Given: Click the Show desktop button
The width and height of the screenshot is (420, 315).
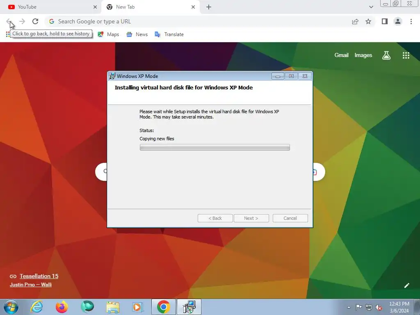Looking at the screenshot, I should click(x=417, y=307).
